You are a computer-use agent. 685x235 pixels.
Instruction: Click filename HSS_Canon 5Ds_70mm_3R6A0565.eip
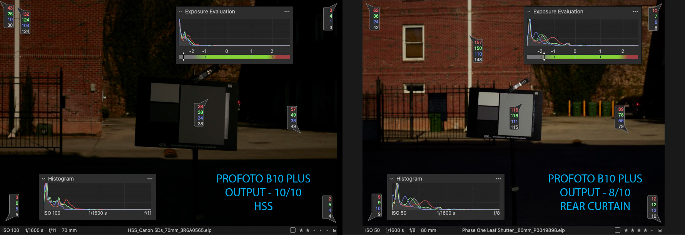pyautogui.click(x=170, y=230)
